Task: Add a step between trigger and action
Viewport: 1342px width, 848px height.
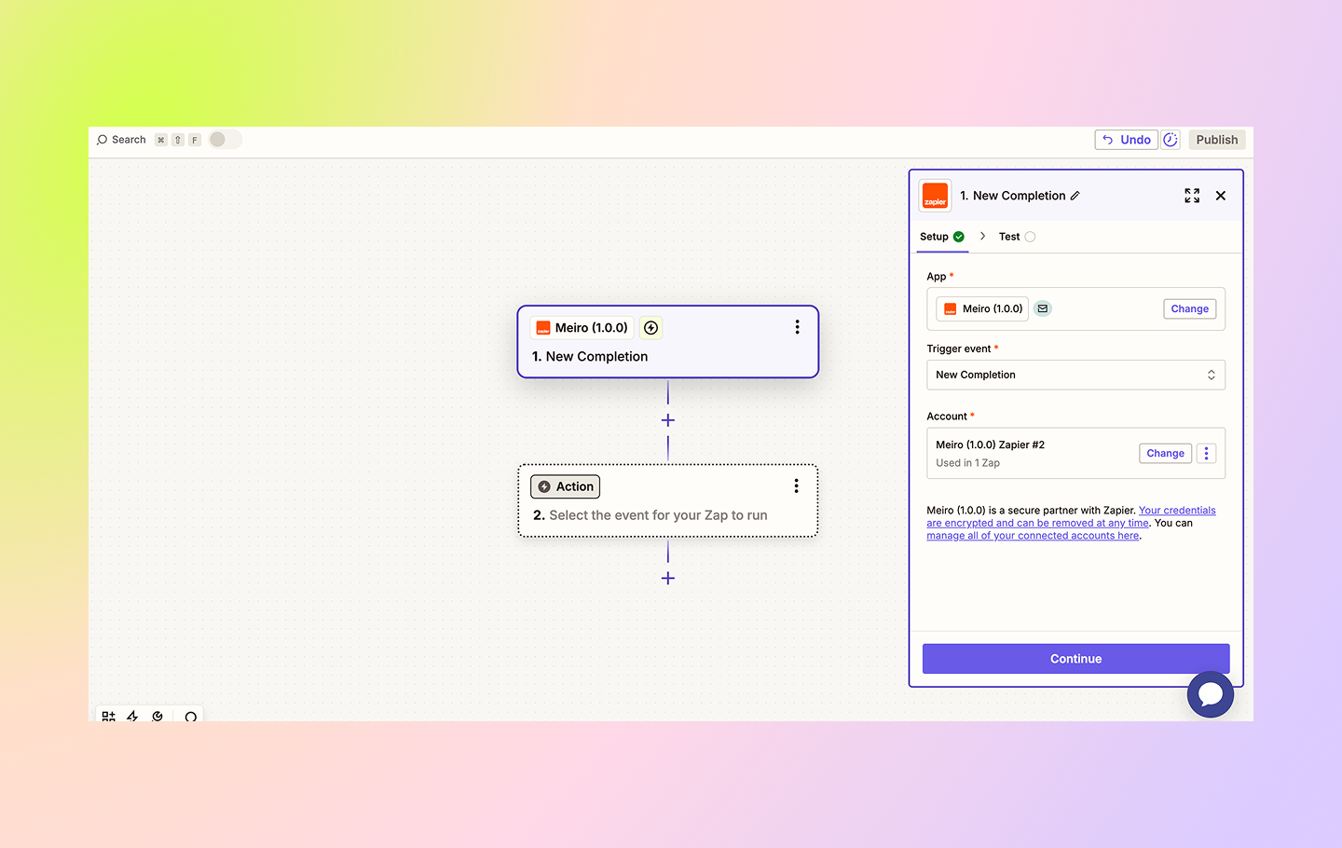Action: [x=668, y=420]
